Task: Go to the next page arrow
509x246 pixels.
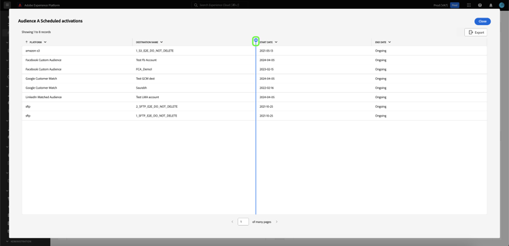Action: point(277,222)
